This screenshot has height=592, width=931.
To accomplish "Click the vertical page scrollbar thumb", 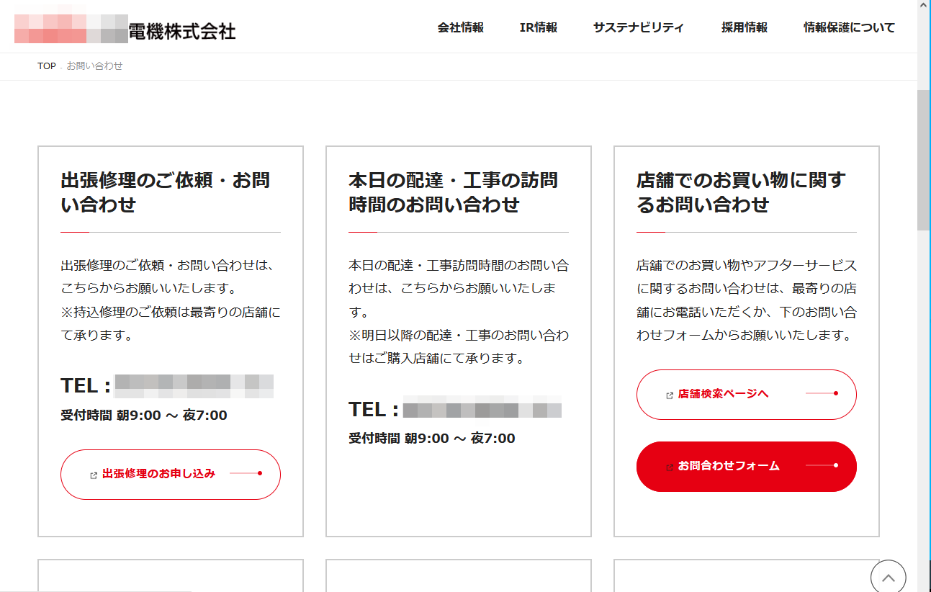I will tap(923, 160).
